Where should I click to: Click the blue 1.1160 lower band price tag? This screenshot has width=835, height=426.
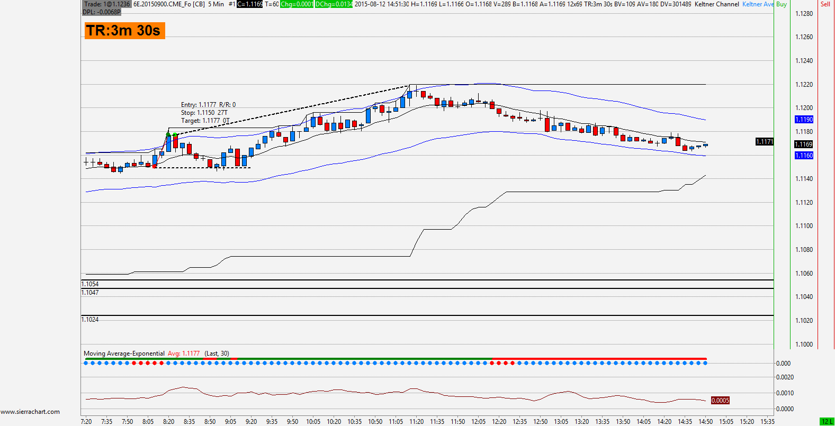coord(804,156)
